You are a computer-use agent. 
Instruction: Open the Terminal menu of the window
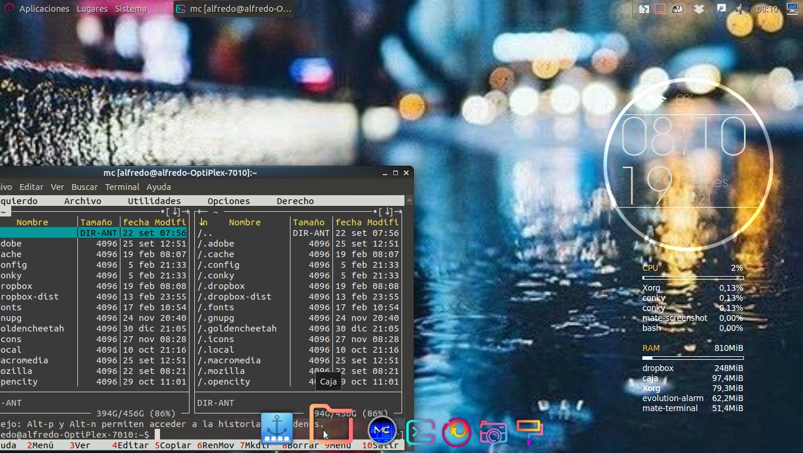122,187
